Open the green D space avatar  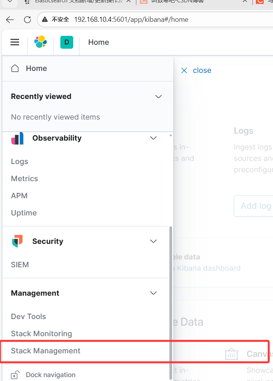(x=67, y=42)
